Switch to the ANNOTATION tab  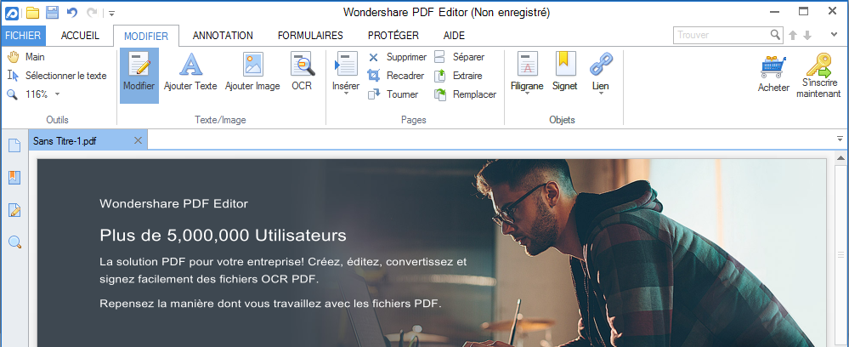[x=223, y=36]
